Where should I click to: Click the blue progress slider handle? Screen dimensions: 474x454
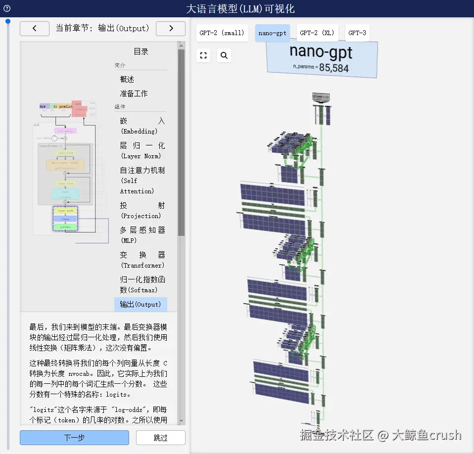click(x=8, y=21)
